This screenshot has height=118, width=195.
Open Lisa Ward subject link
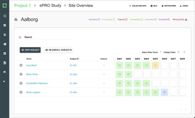point(31,65)
